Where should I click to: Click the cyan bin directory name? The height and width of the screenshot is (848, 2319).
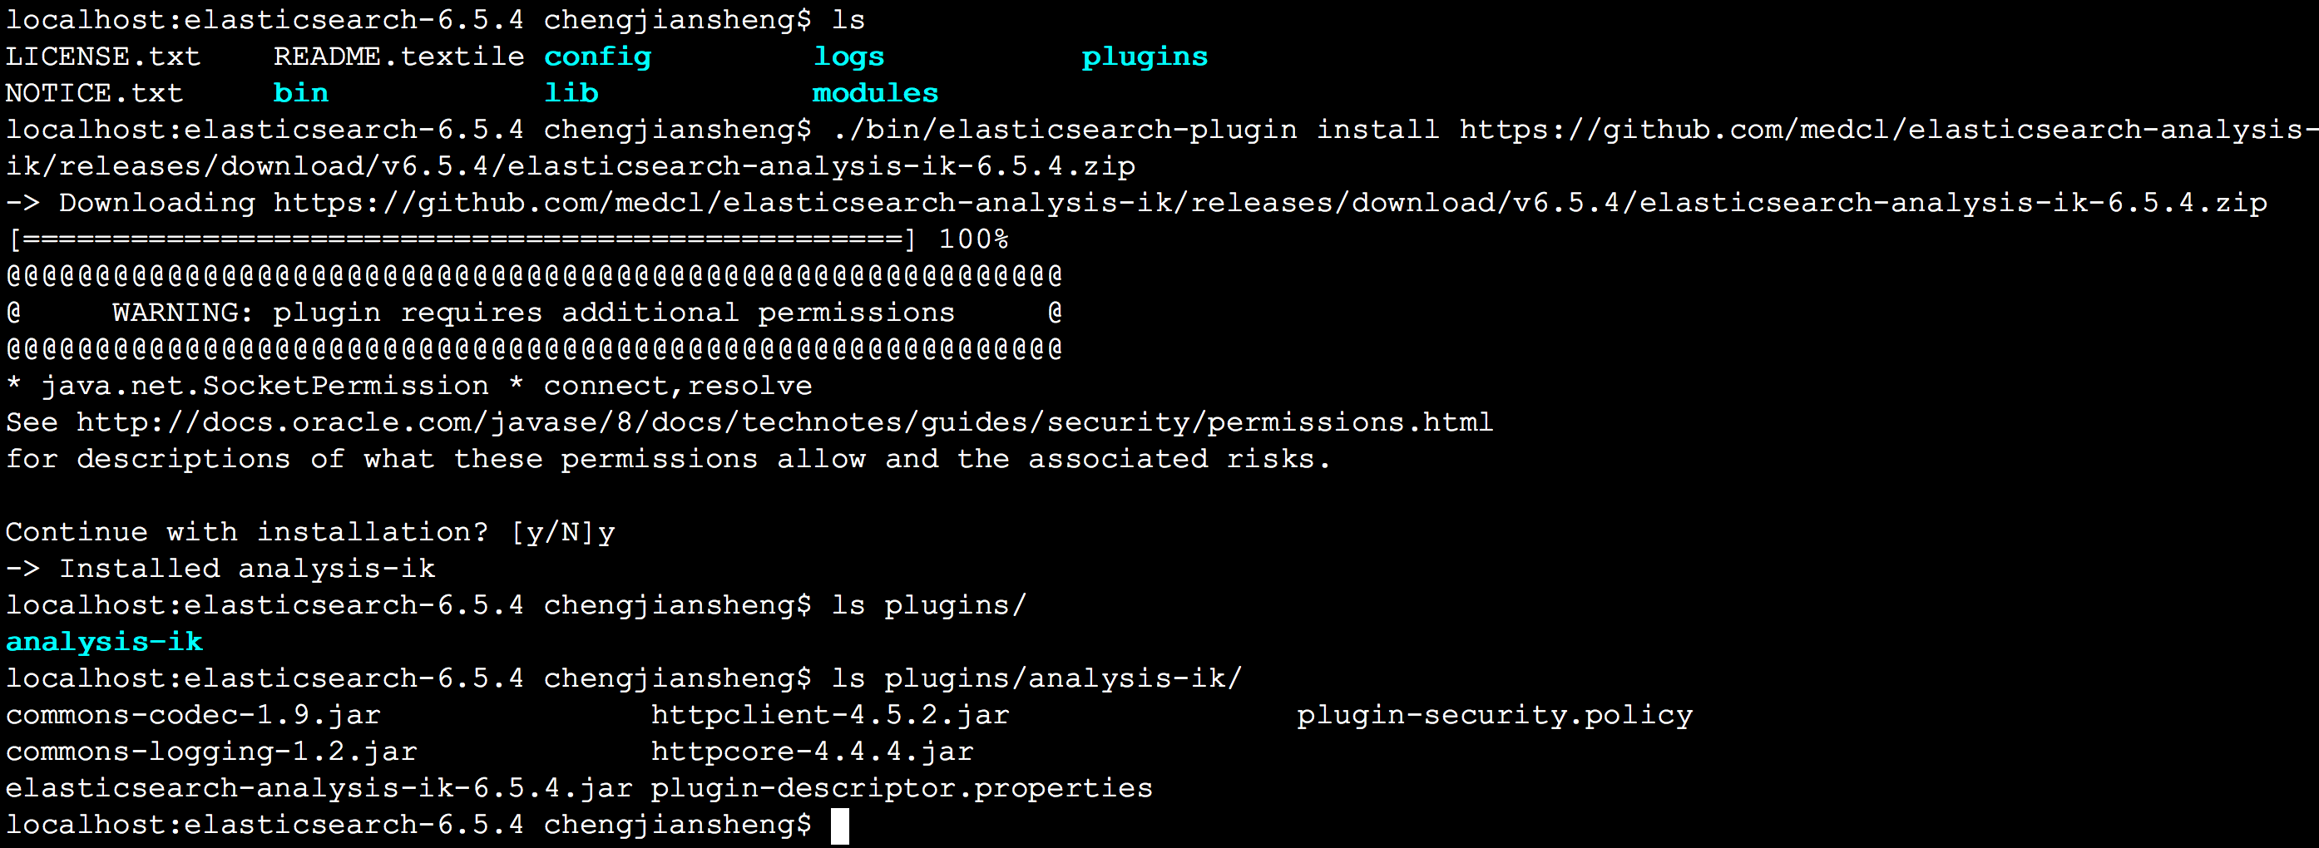(x=300, y=93)
